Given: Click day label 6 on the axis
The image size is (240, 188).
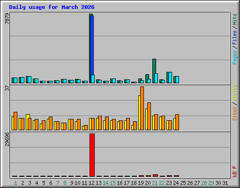Looking at the screenshot, I should 51,183.
